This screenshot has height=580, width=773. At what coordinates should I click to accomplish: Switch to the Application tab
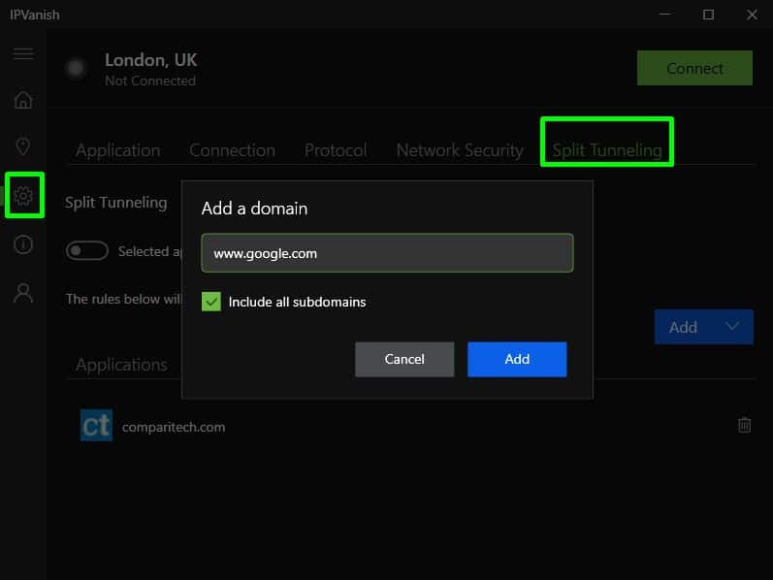pyautogui.click(x=117, y=150)
